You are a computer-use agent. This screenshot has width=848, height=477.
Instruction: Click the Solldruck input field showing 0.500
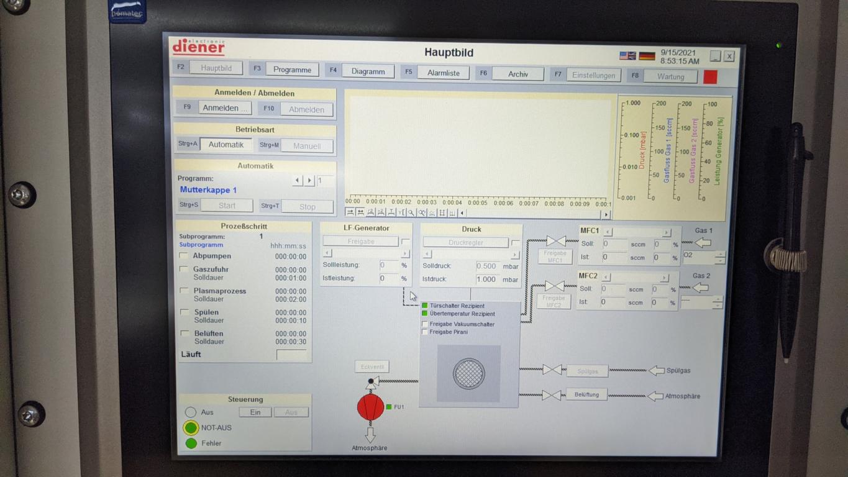486,266
